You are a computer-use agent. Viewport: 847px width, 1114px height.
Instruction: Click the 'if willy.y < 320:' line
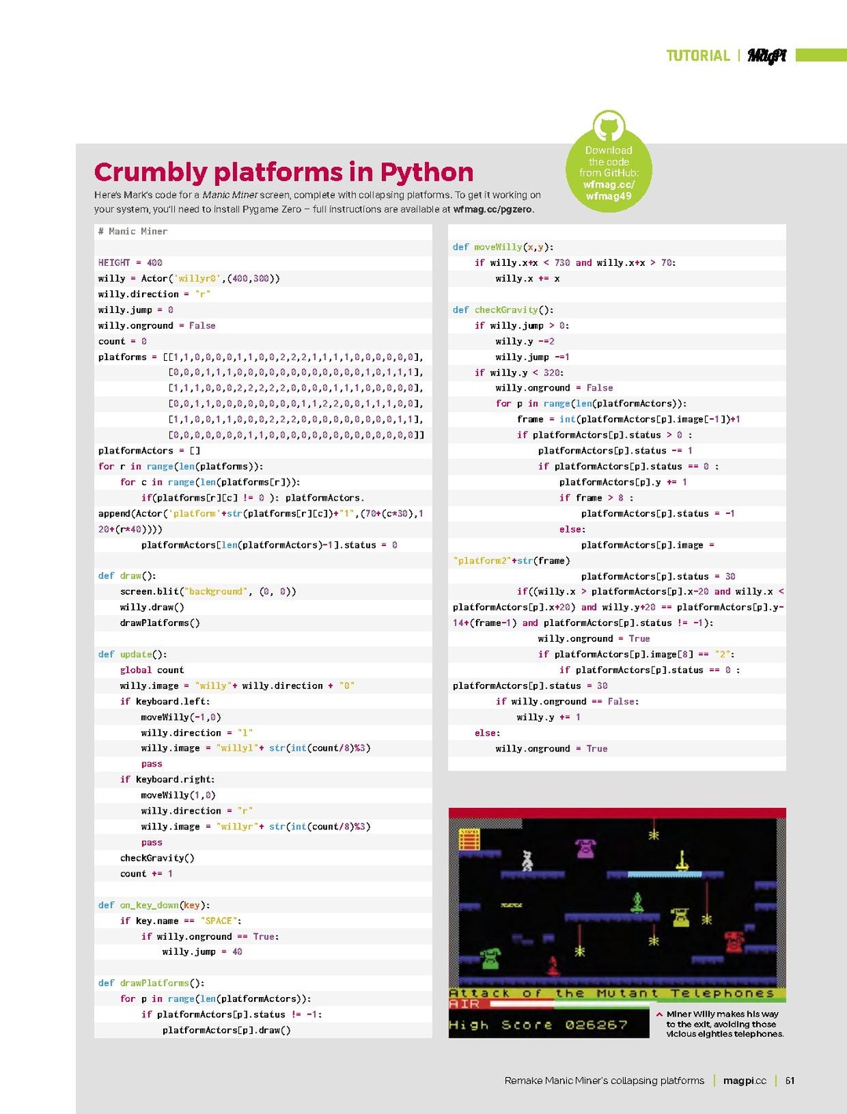point(519,373)
